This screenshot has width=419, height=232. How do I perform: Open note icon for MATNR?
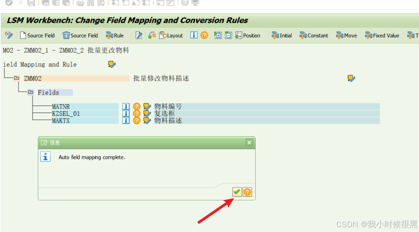point(147,106)
